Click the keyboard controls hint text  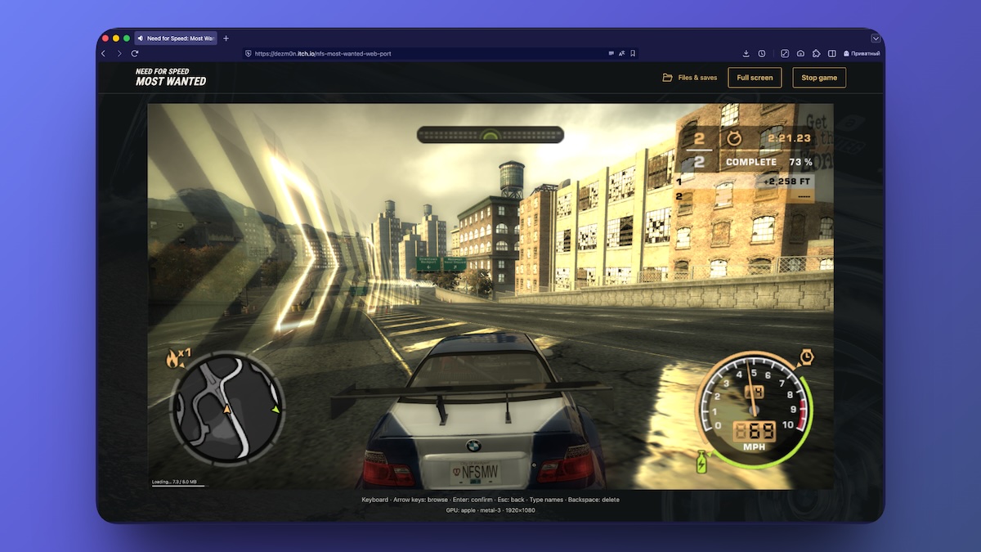[490, 499]
